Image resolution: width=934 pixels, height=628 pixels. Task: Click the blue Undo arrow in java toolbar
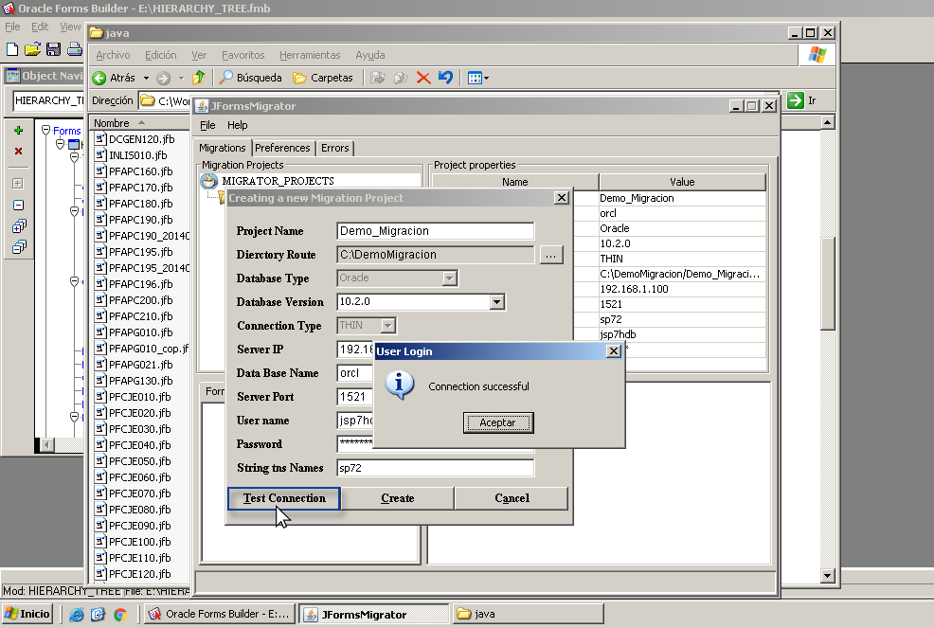[x=445, y=78]
